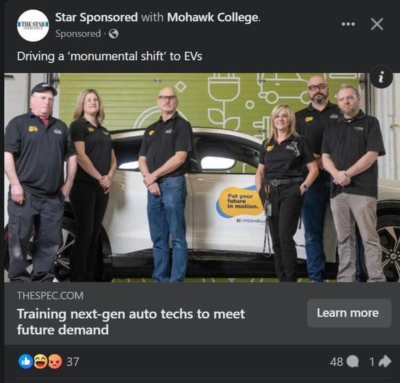Open the 48 comments count
This screenshot has width=400, height=383.
click(336, 362)
